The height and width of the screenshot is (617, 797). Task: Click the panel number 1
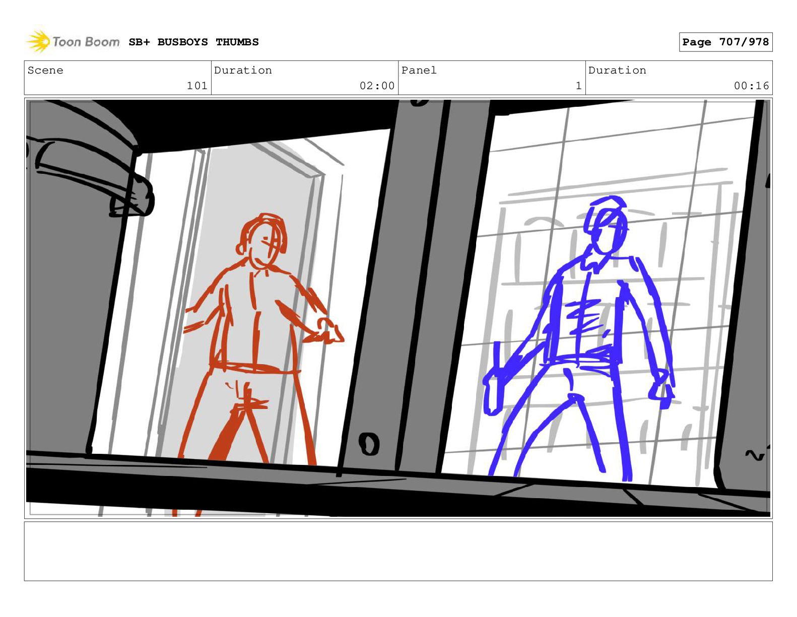tap(579, 86)
